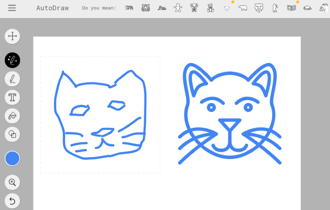Click the Zoom magnifier tool
The image size is (330, 210).
(13, 183)
